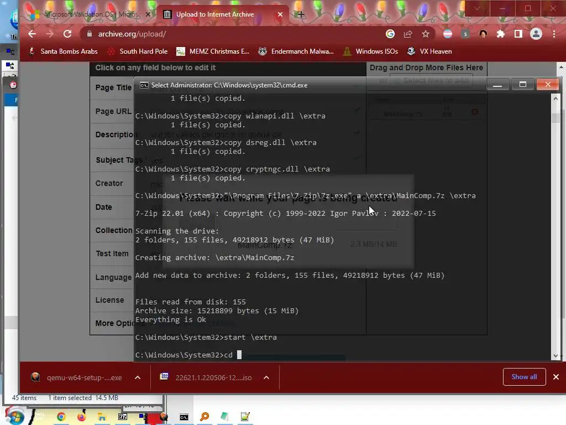Close the Microsoft Validation OS tab
The height and width of the screenshot is (425, 566).
point(148,14)
